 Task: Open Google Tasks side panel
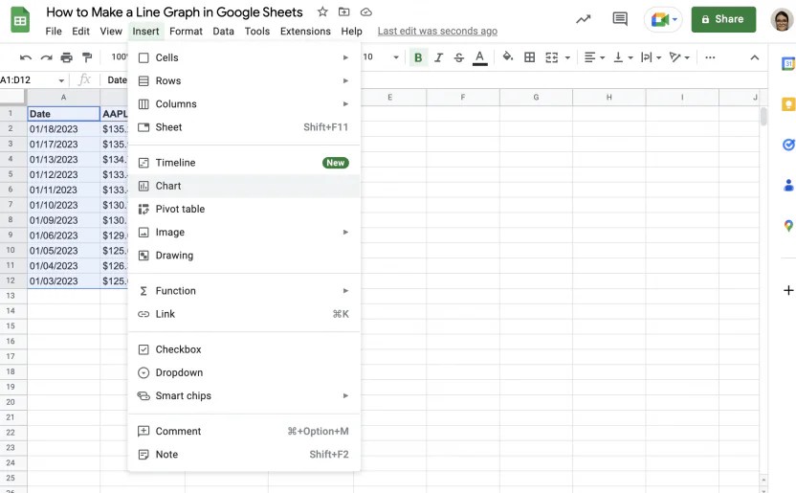coord(788,145)
